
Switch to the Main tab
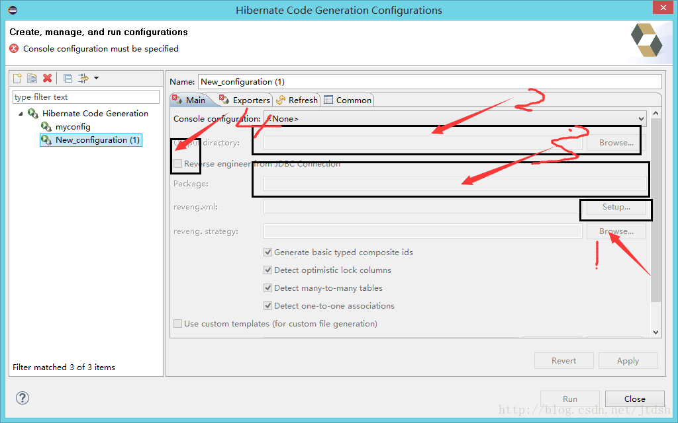pos(190,100)
